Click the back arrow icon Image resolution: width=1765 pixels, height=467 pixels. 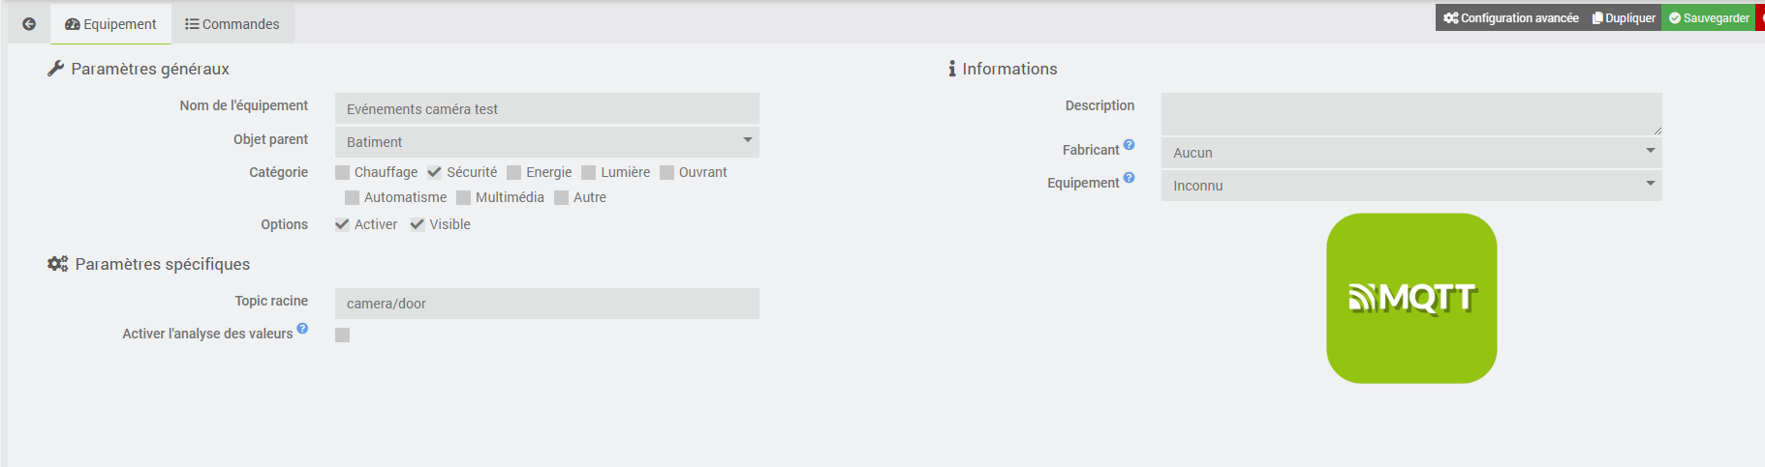pyautogui.click(x=29, y=24)
